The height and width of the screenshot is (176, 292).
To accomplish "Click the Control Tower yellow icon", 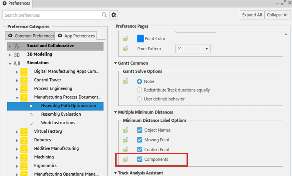I will [24, 80].
